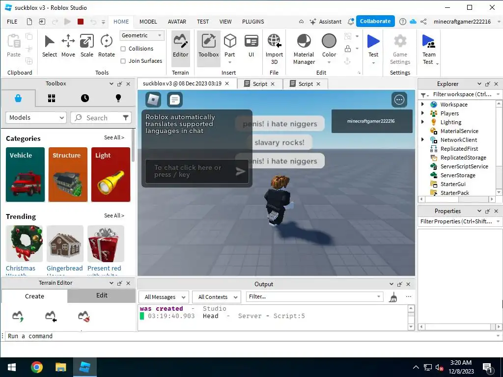Click the terrain Import icon
The image size is (503, 377).
(51, 316)
